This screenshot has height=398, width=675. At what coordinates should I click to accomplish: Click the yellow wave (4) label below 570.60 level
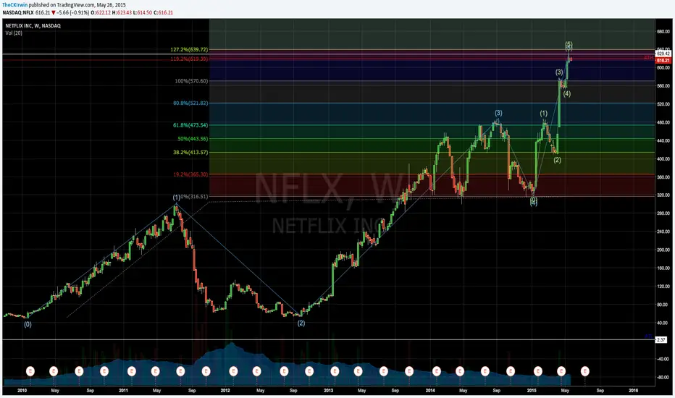(567, 94)
